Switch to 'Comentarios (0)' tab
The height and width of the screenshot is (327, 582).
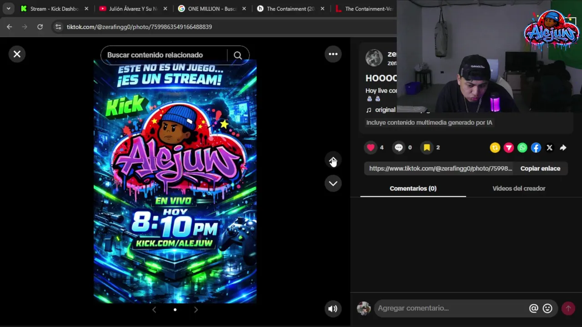(413, 188)
